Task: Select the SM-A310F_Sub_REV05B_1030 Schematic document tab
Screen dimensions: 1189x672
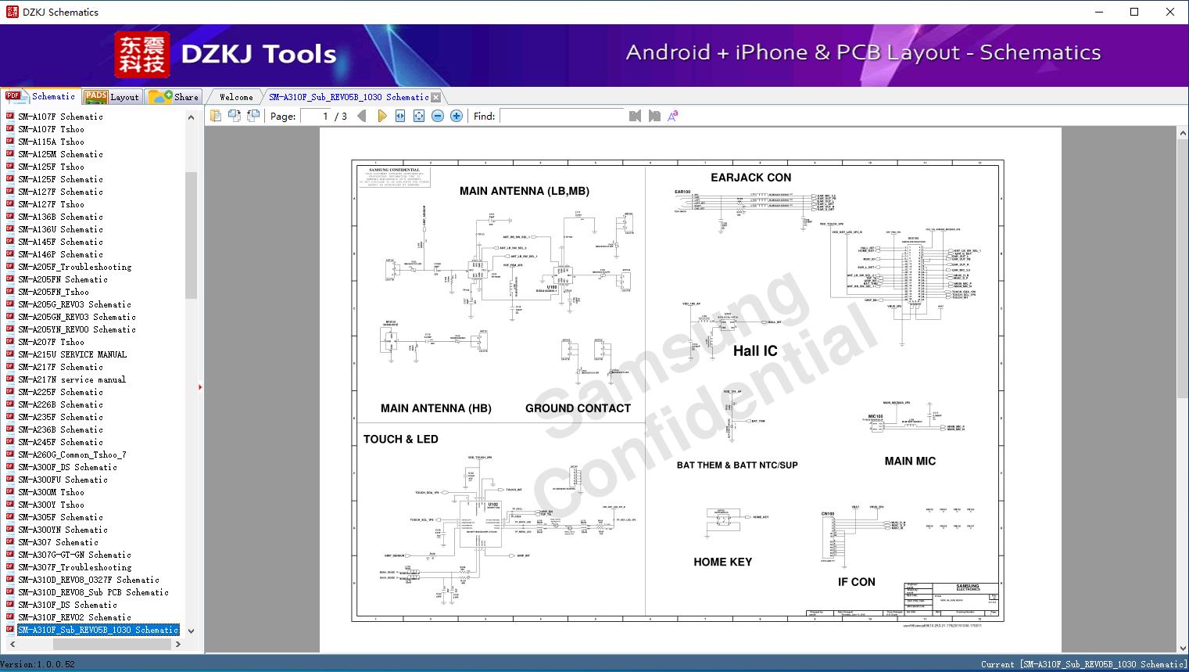Action: point(349,97)
